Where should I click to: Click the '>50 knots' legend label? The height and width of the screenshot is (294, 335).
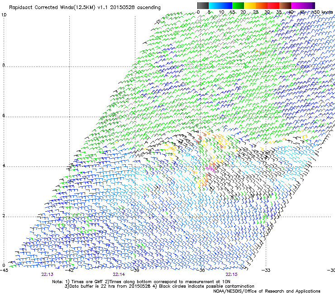point(322,12)
